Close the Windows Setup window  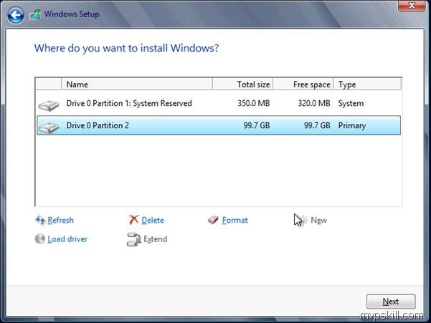pyautogui.click(x=412, y=5)
